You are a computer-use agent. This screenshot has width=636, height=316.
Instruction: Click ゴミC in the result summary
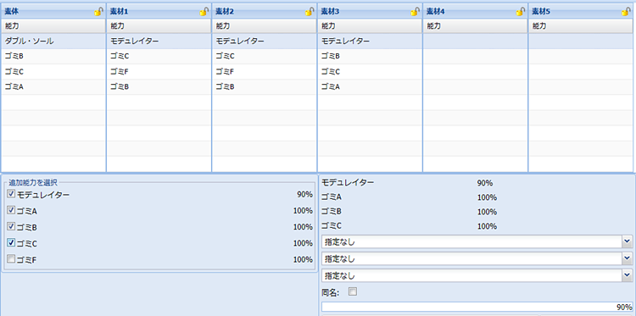[332, 225]
